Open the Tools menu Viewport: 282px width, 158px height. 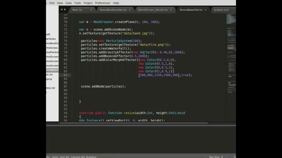[x=78, y=3]
